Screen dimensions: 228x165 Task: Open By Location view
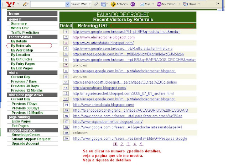point(20,55)
